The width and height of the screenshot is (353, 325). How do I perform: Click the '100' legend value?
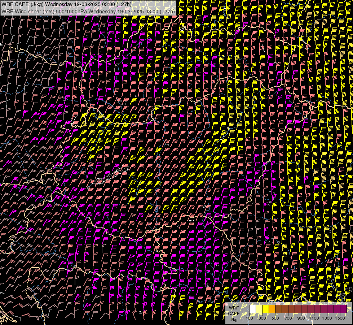pyautogui.click(x=249, y=318)
